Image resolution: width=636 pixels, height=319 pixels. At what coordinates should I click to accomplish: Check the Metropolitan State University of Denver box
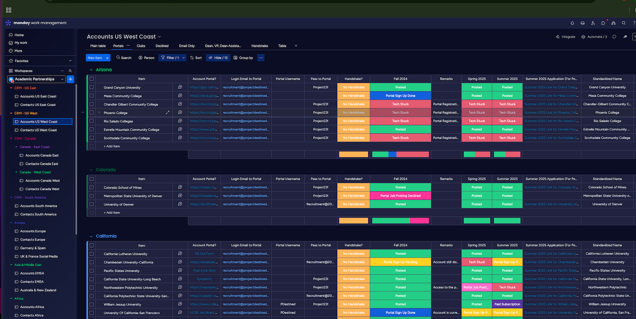pyautogui.click(x=92, y=196)
